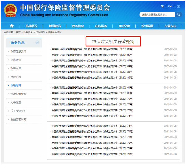
Task: Click the search magnifier button
Action: [179, 14]
